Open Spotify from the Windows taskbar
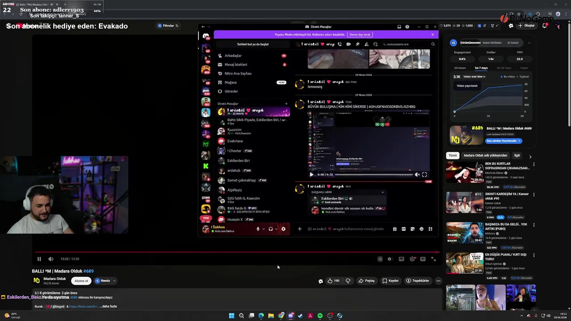 point(320,316)
